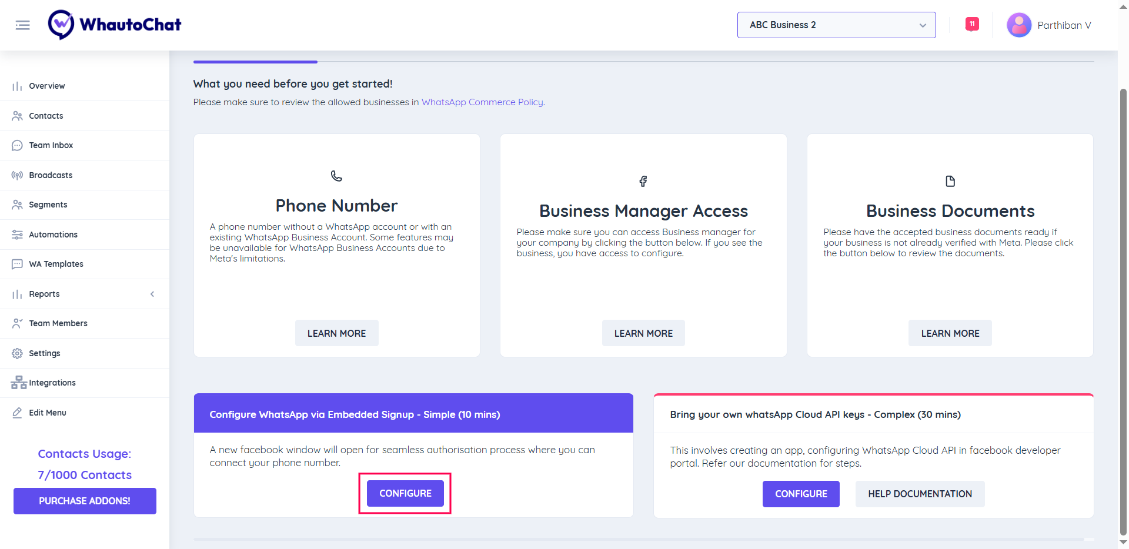
Task: Click Configure for Embedded Signup
Action: [x=405, y=493]
